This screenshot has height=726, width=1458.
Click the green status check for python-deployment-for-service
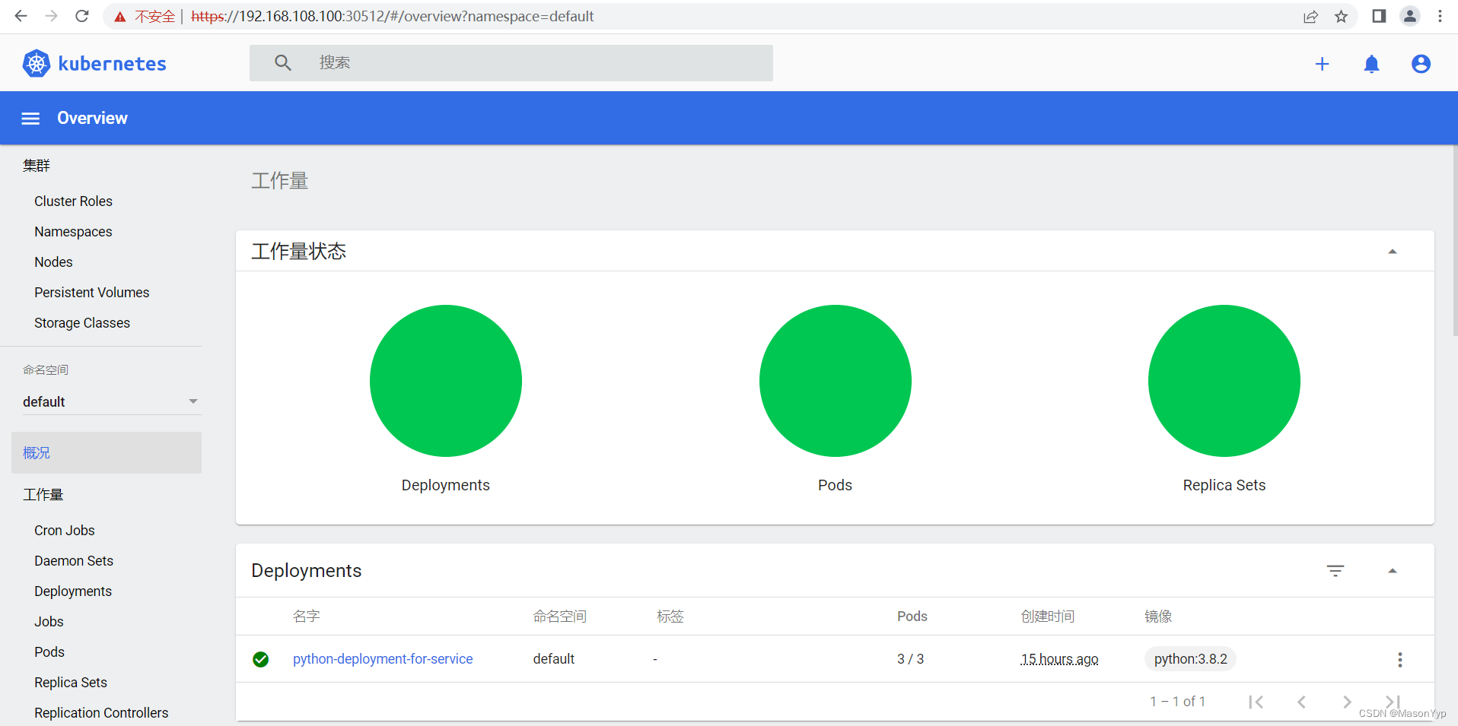[261, 659]
